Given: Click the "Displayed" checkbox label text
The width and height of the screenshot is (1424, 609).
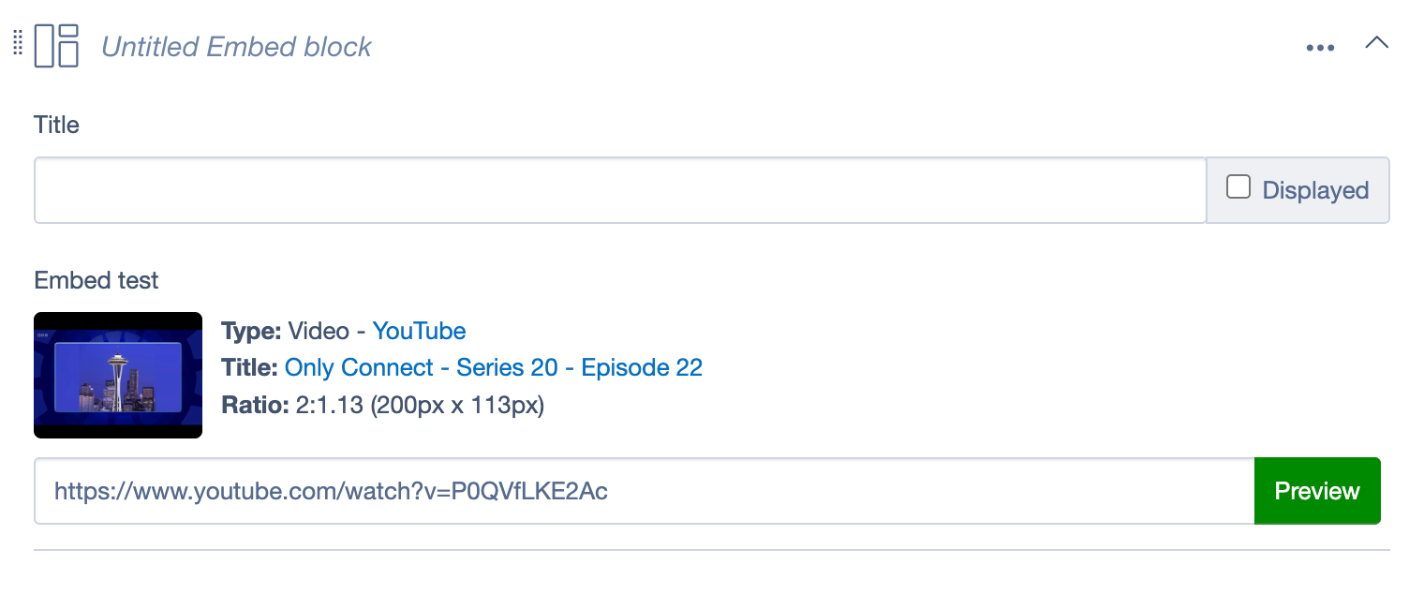Looking at the screenshot, I should 1315,190.
